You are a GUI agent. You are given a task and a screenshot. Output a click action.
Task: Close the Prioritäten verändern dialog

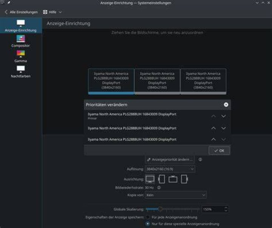coord(226,104)
